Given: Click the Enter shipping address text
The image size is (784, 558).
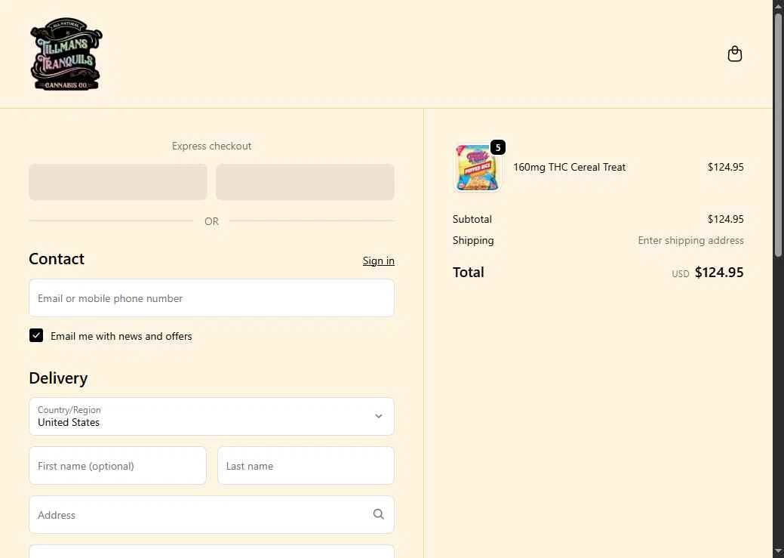Looking at the screenshot, I should tap(690, 240).
